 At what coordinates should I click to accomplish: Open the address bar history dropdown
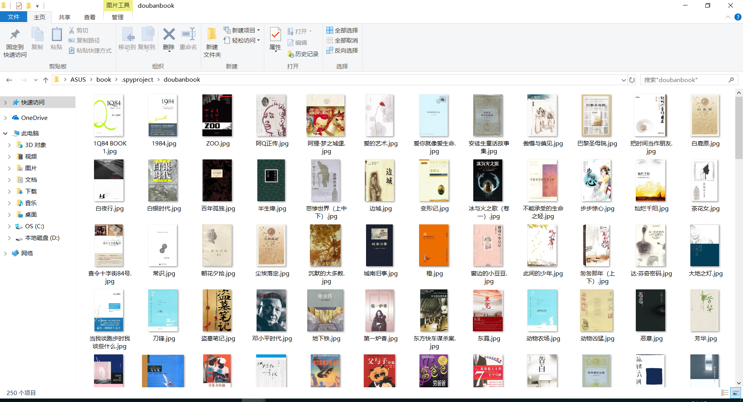(623, 80)
